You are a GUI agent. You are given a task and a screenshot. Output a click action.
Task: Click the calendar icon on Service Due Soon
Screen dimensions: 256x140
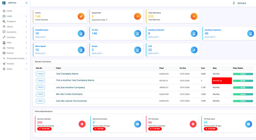137,124
